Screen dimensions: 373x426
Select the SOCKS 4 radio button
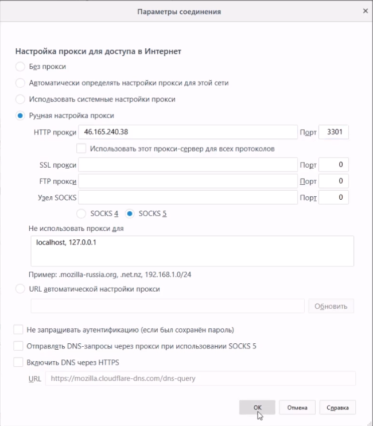pyautogui.click(x=81, y=214)
